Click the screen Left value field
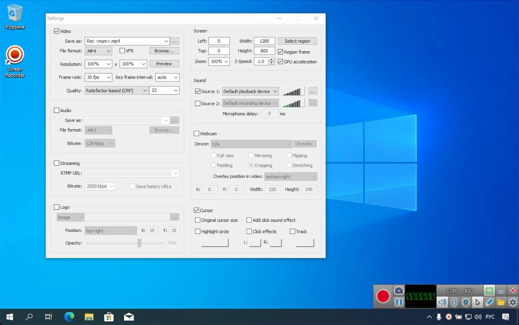 pos(219,41)
